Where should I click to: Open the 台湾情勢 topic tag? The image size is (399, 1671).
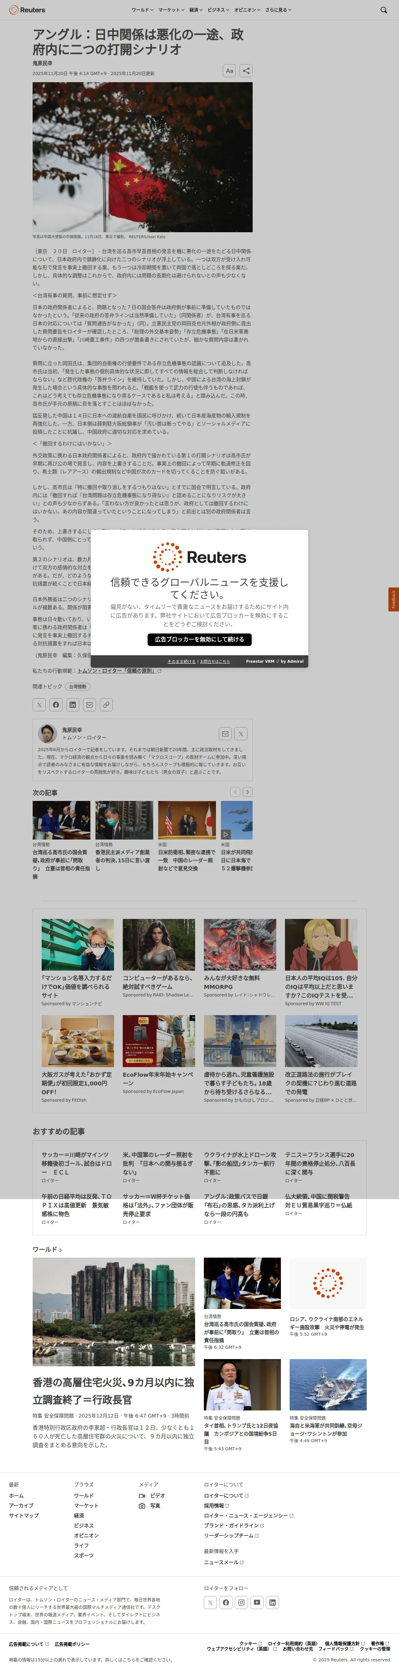pyautogui.click(x=77, y=686)
